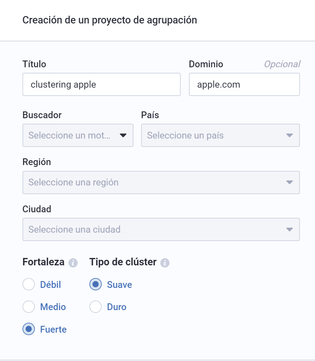Click the Fortaleza info icon
The image size is (315, 361).
point(73,263)
